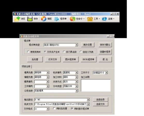Select 按刀具名称 radio option
This screenshot has width=144, height=116.
click(x=64, y=52)
